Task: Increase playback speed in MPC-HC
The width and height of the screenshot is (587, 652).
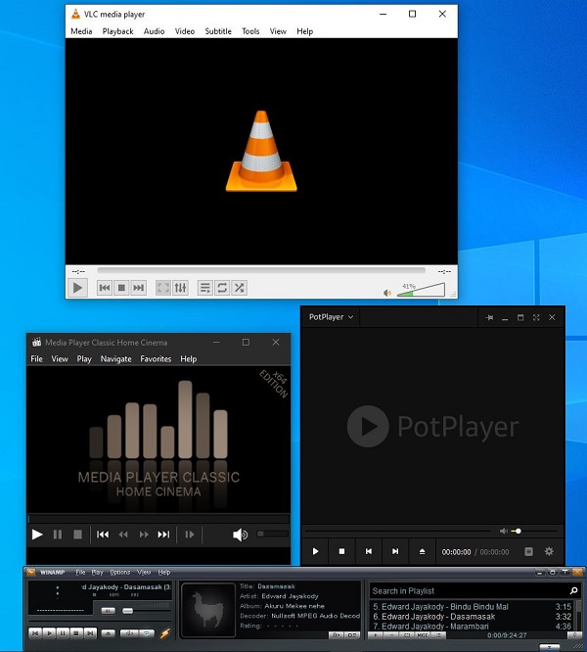Action: pyautogui.click(x=144, y=535)
